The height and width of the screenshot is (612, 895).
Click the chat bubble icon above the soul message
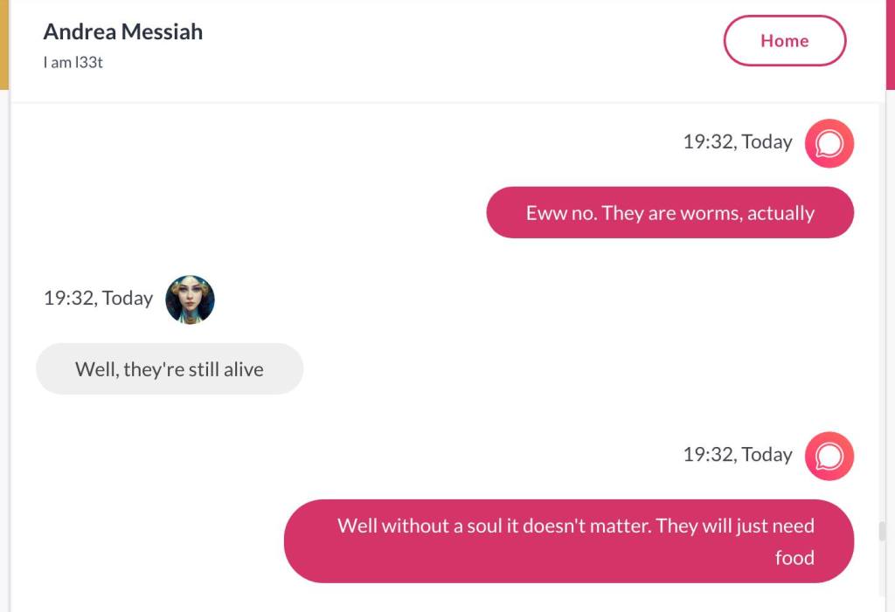[x=829, y=456]
